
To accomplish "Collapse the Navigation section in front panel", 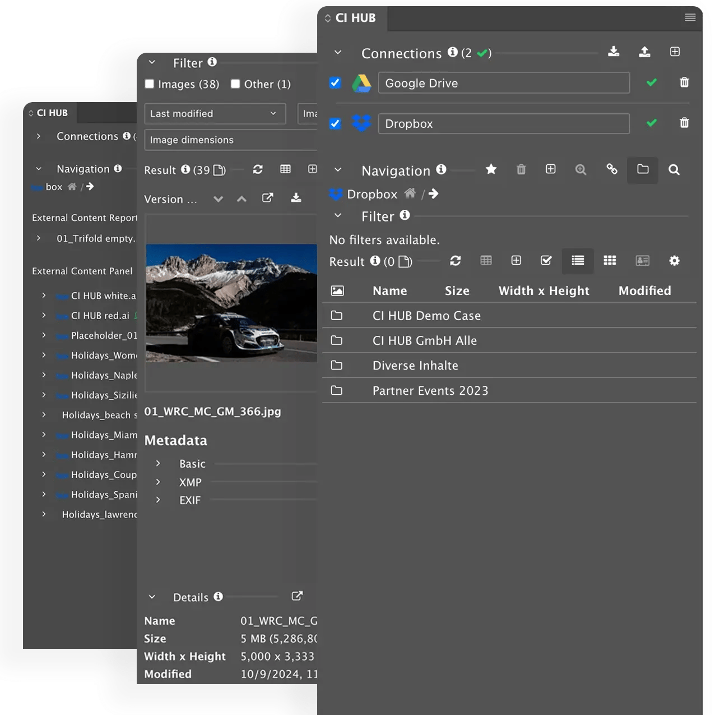I will [338, 169].
